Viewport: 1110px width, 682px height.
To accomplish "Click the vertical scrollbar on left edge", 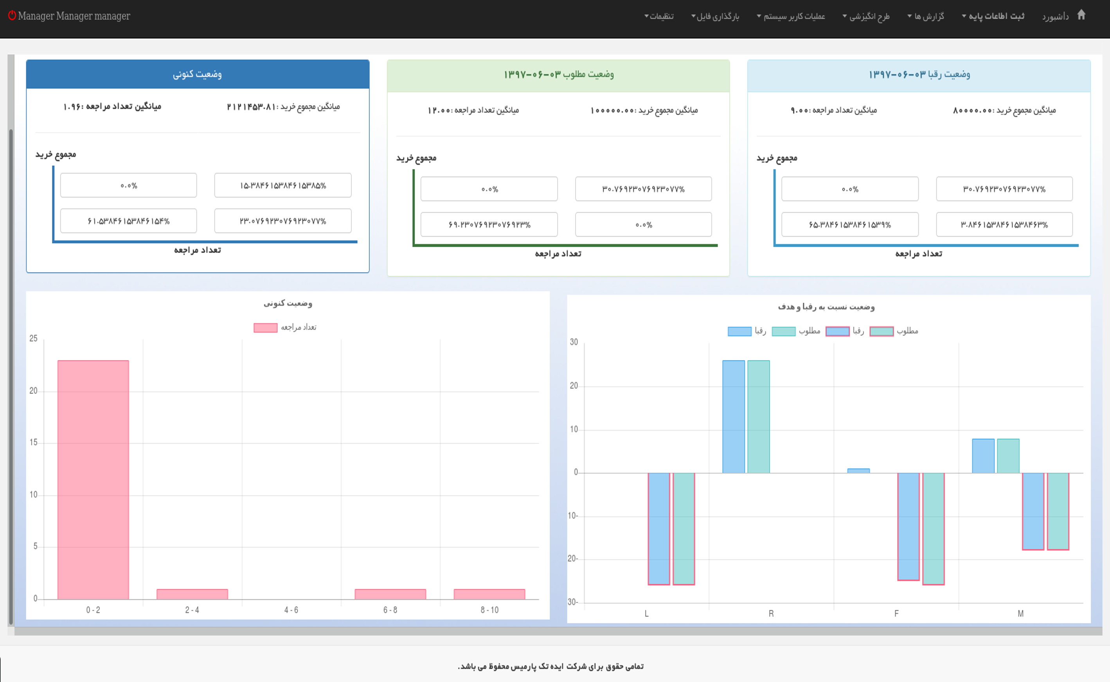I will click(x=11, y=376).
